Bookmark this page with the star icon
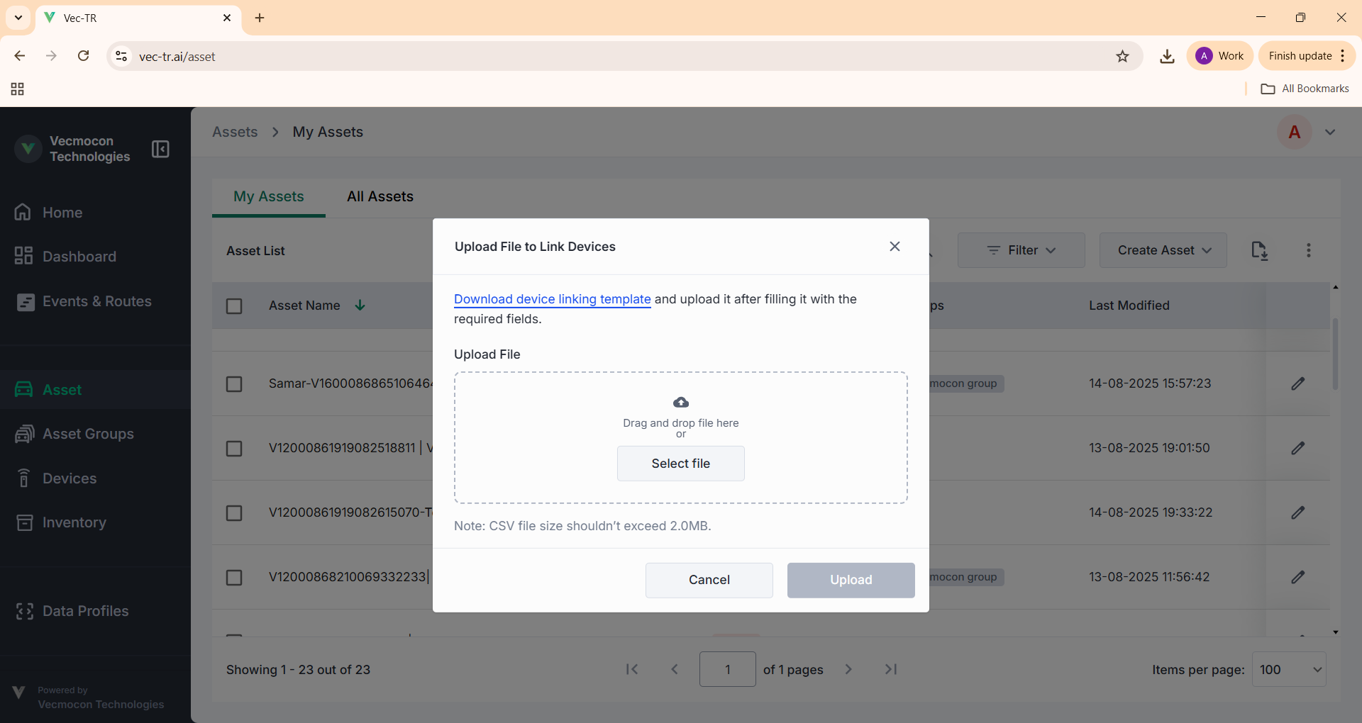Screen dimensions: 1362x723 (1122, 56)
